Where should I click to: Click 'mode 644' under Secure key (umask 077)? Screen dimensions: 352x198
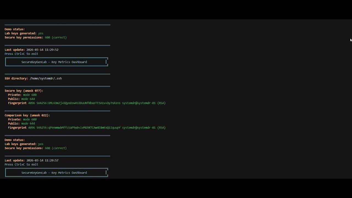pos(28,99)
